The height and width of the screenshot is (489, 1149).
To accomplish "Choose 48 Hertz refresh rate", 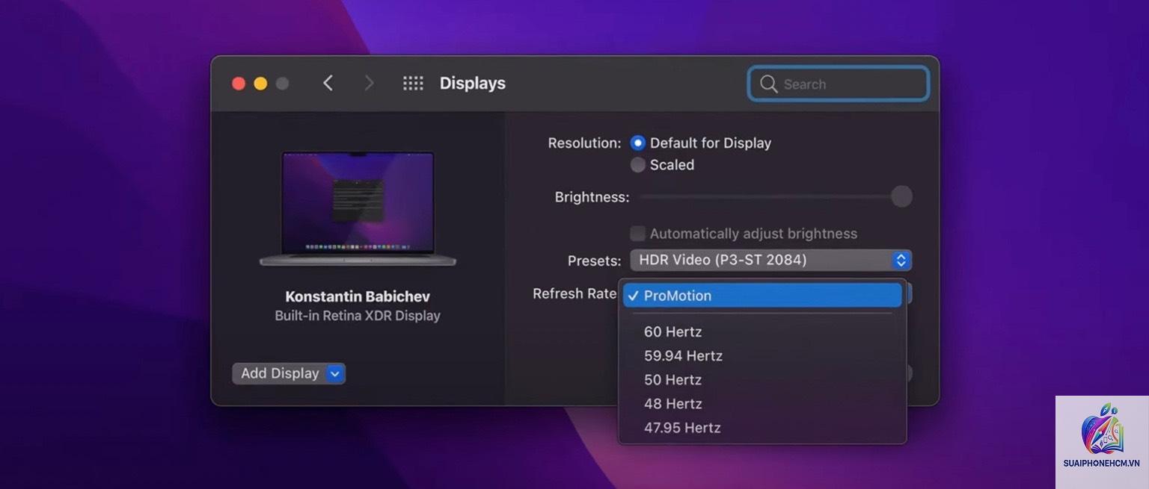I will coord(762,403).
